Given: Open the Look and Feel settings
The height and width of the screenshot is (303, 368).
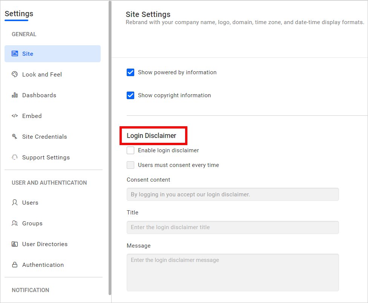Looking at the screenshot, I should click(42, 74).
